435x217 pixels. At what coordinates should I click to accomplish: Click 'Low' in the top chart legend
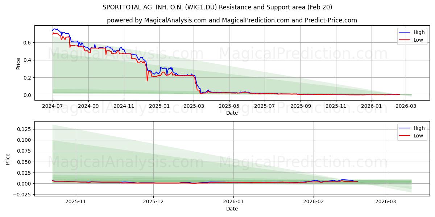pos(418,40)
